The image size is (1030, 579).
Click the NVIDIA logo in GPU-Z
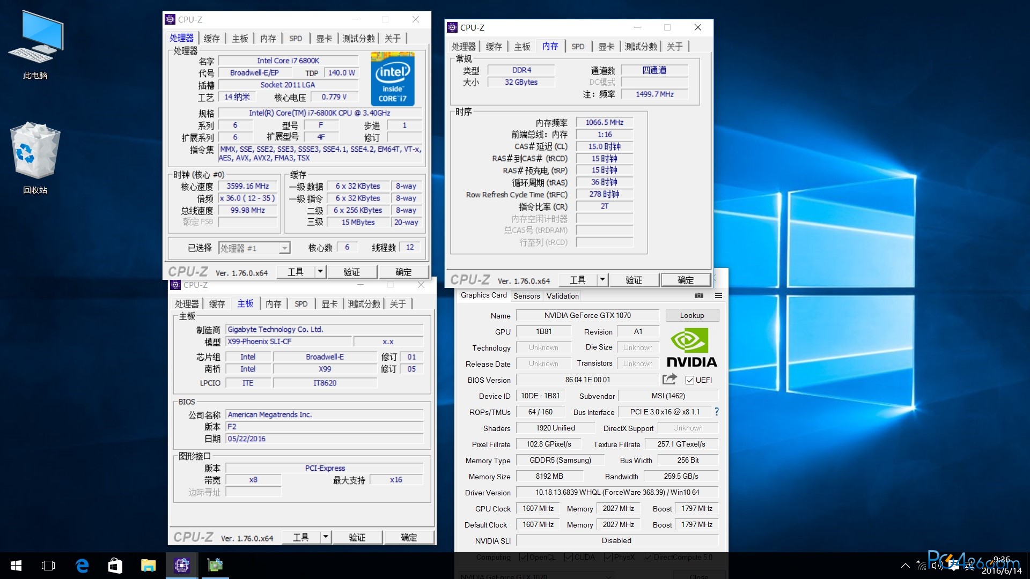pos(691,347)
